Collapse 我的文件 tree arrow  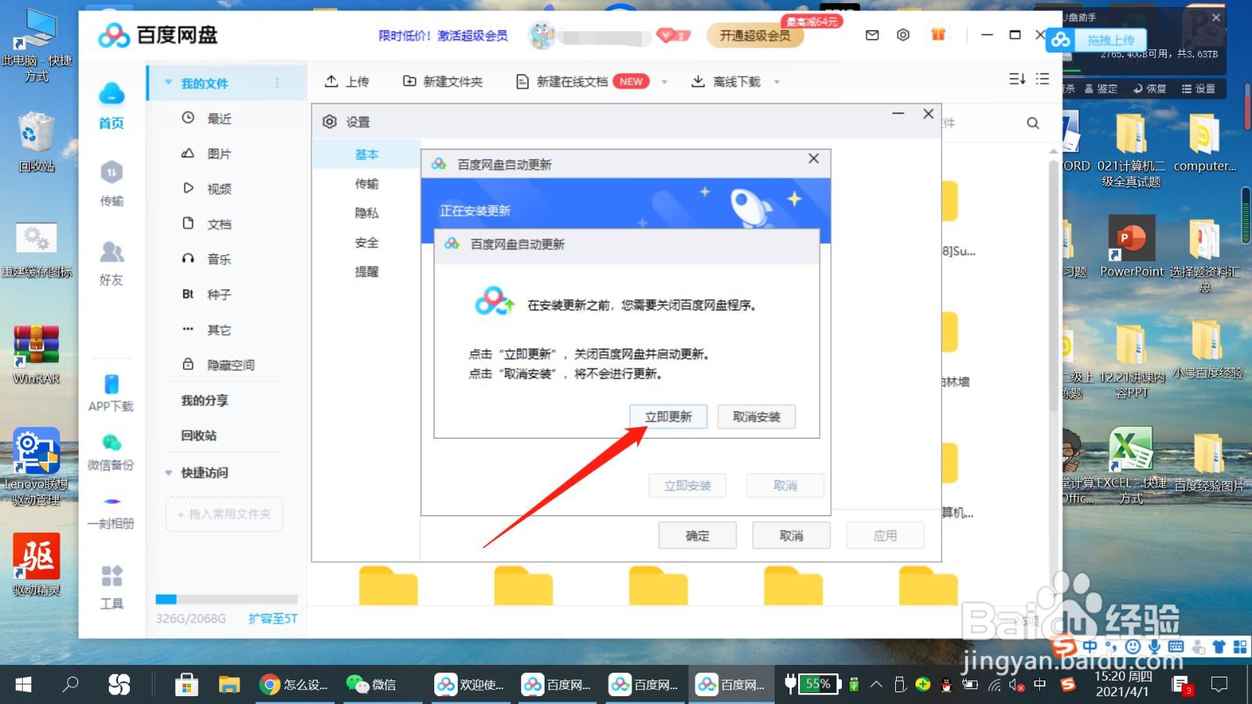point(168,82)
